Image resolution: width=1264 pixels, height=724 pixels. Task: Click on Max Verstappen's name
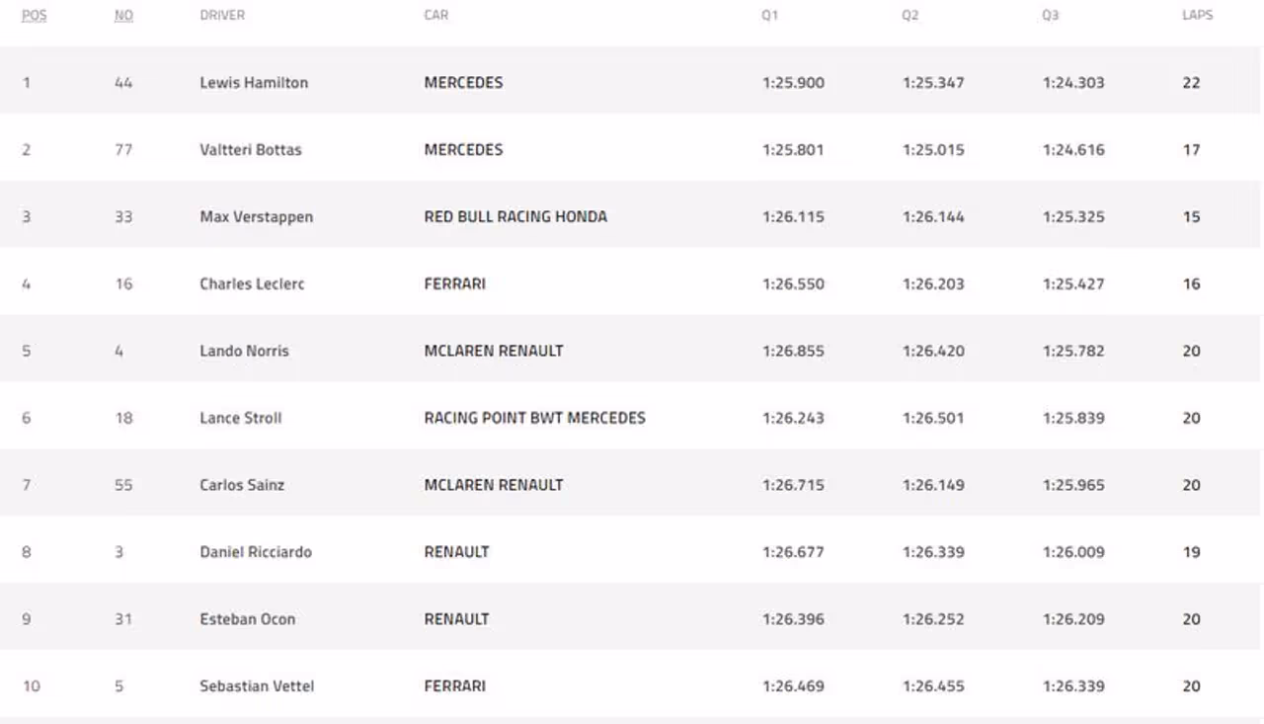[256, 217]
